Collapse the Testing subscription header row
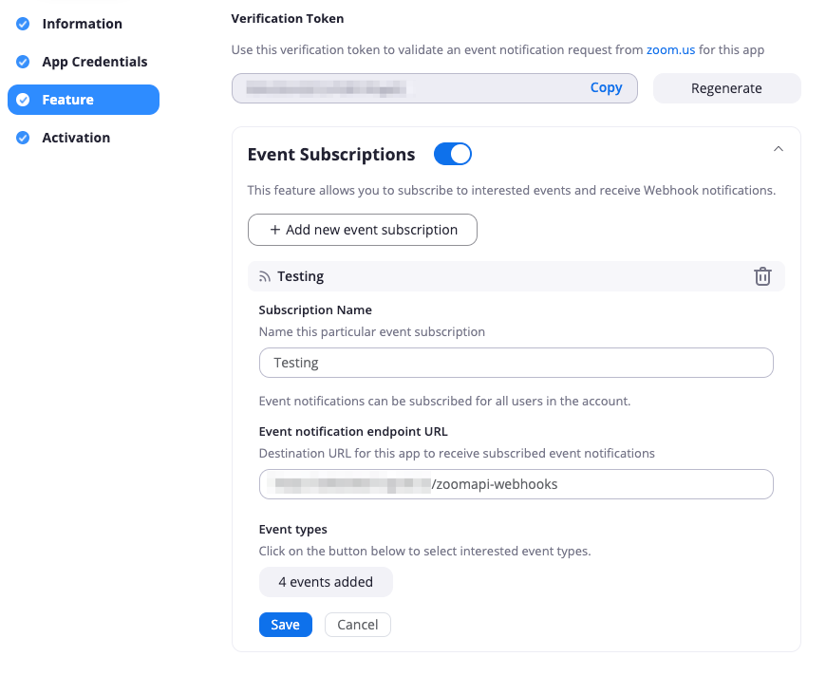Screen dimensions: 826x675 [516, 276]
